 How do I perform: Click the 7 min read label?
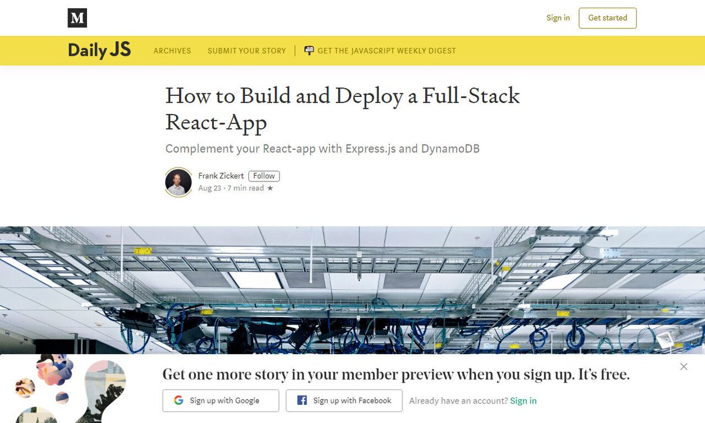pyautogui.click(x=246, y=189)
